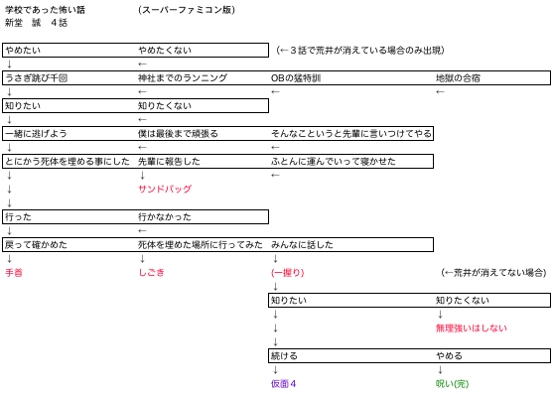Click the red 手首 ending label
554x394 pixels.
14,273
